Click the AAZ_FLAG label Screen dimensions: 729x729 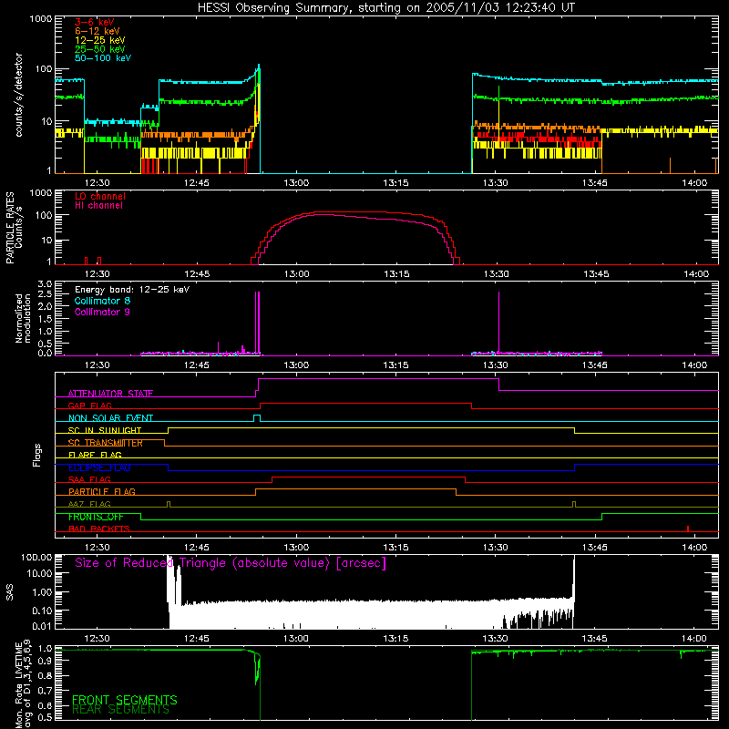89,504
